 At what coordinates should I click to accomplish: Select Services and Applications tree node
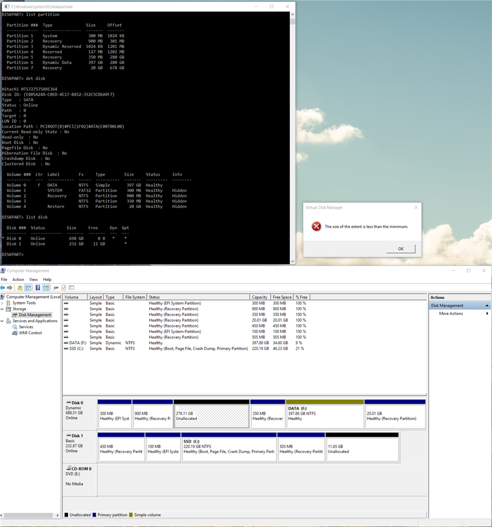tap(35, 321)
